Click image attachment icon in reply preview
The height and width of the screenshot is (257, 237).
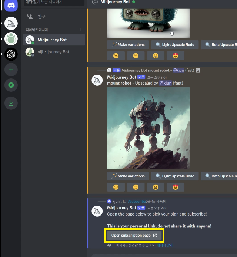(x=198, y=70)
